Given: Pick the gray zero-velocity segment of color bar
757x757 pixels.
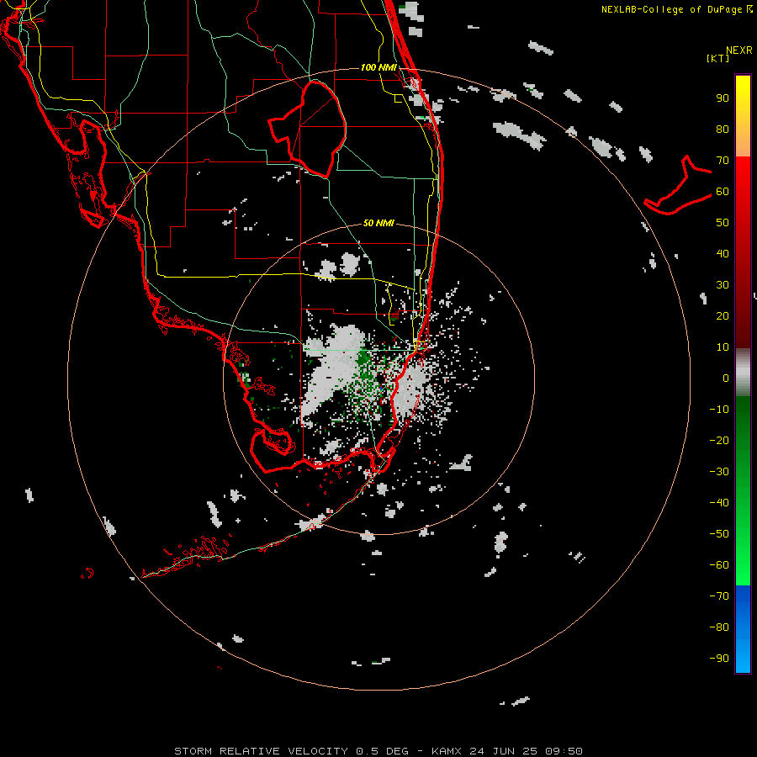Looking at the screenshot, I should pos(743,373).
